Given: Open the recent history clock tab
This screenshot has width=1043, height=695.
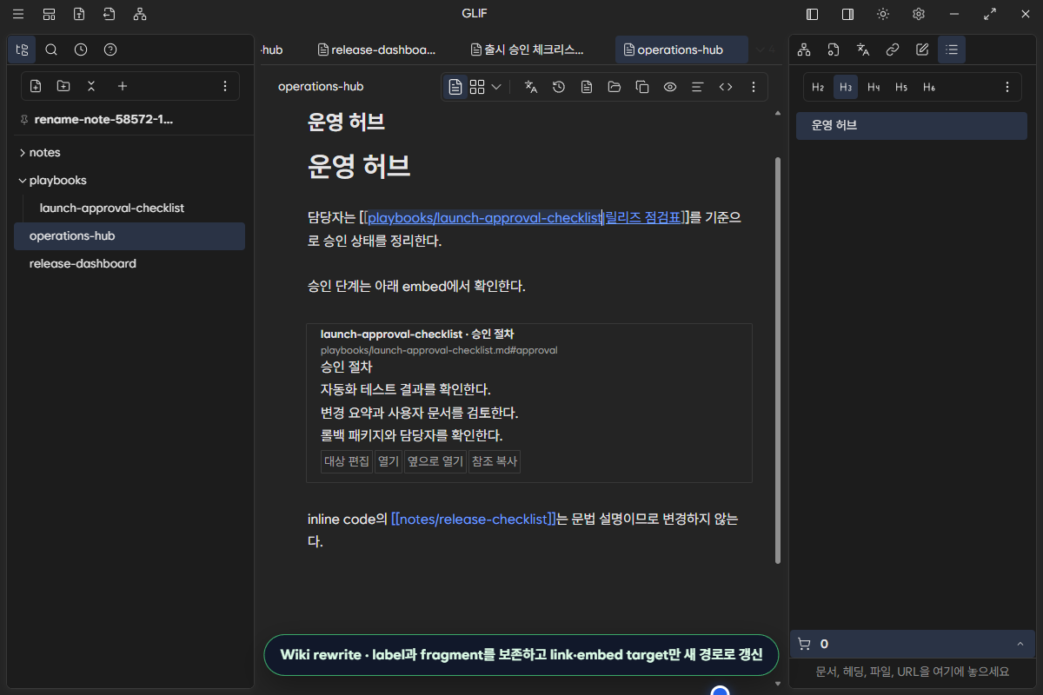Looking at the screenshot, I should [x=81, y=50].
